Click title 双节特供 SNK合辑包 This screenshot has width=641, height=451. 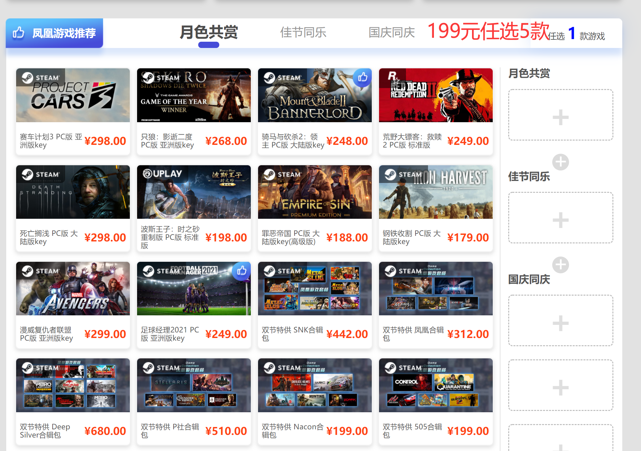click(293, 334)
